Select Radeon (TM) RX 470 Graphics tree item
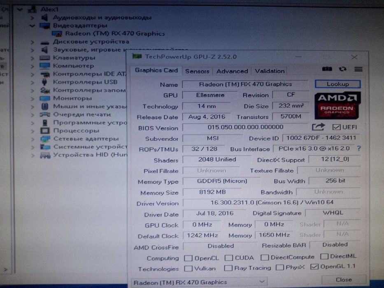This screenshot has width=384, height=288. 115,34
